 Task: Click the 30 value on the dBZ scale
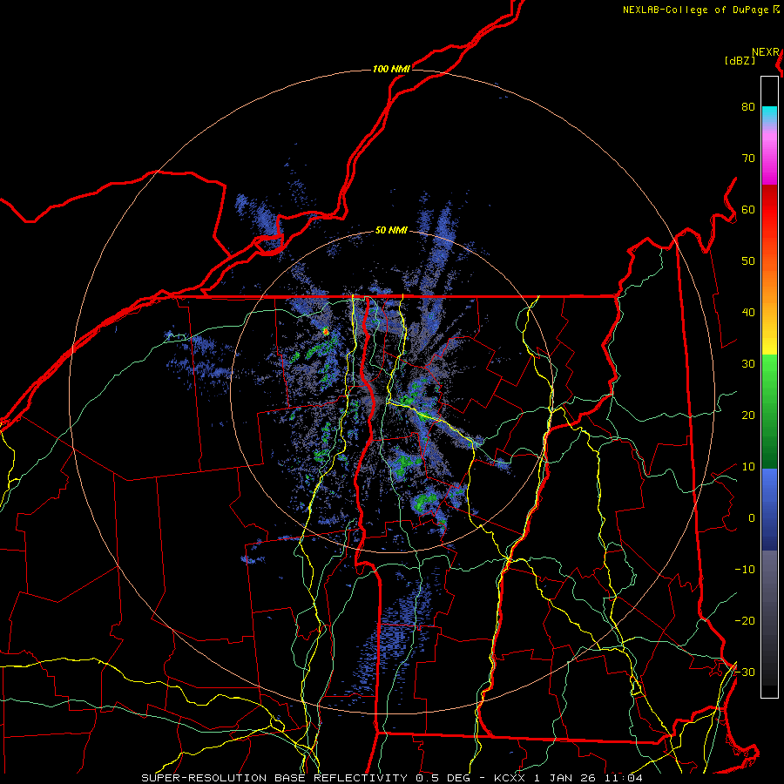(748, 364)
